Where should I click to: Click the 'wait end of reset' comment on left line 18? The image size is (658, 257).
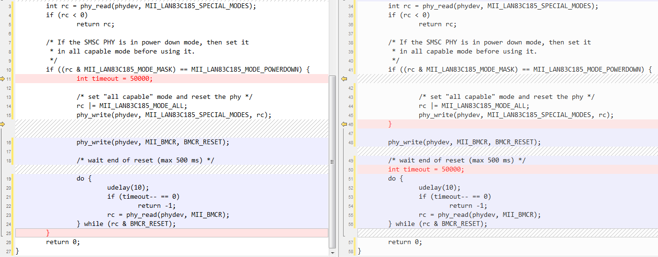[x=145, y=161]
